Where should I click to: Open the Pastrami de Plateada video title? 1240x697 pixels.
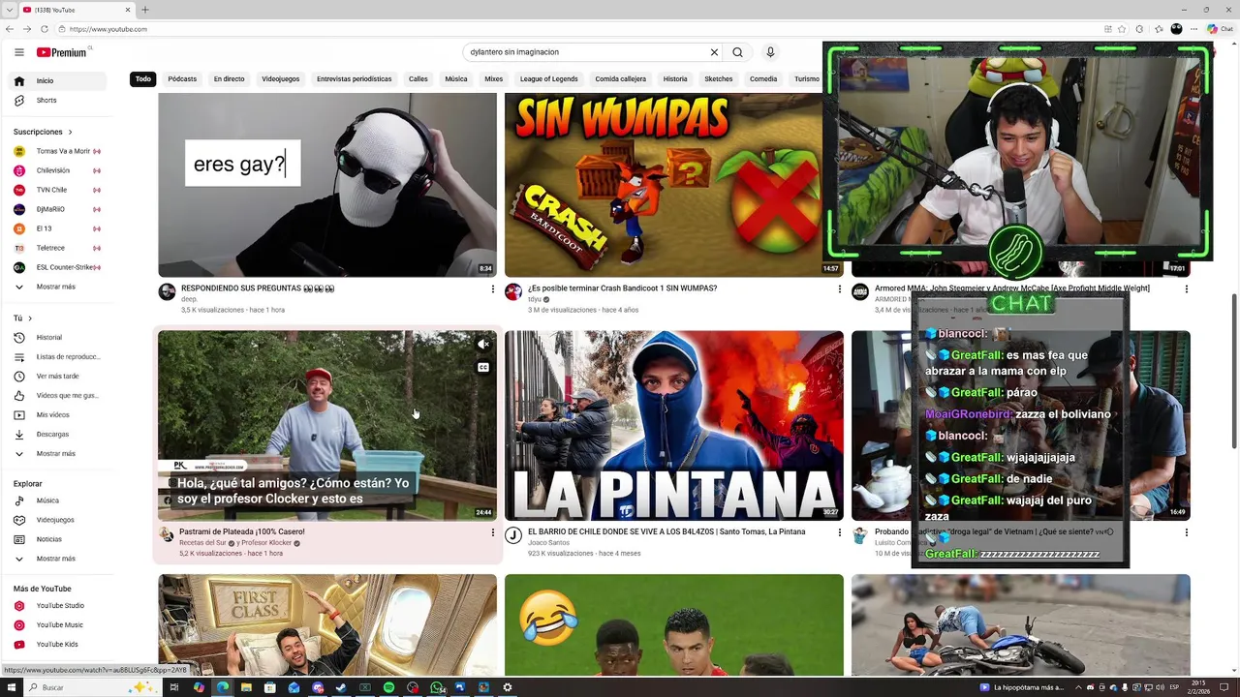click(x=243, y=532)
